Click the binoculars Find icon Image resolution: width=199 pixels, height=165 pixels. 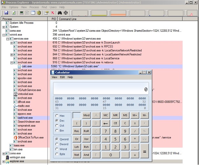coord(60,13)
